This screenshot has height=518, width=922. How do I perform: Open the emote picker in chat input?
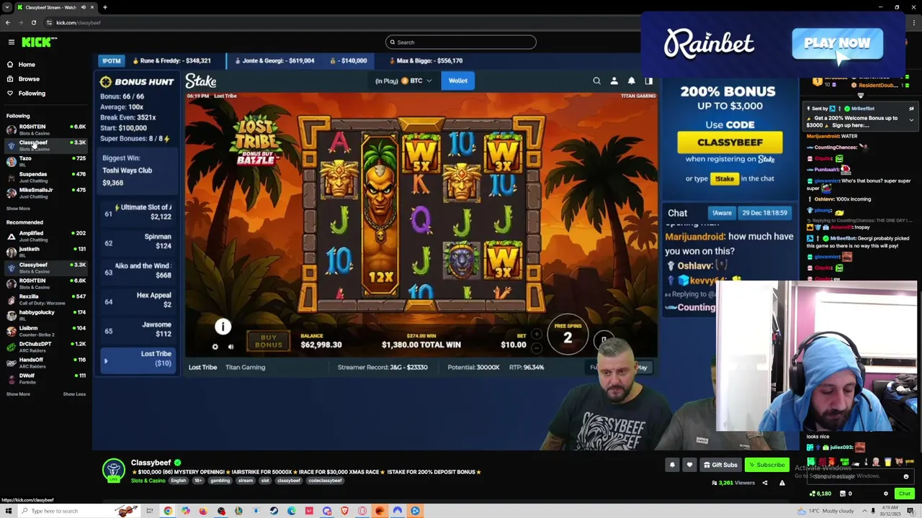coord(906,476)
